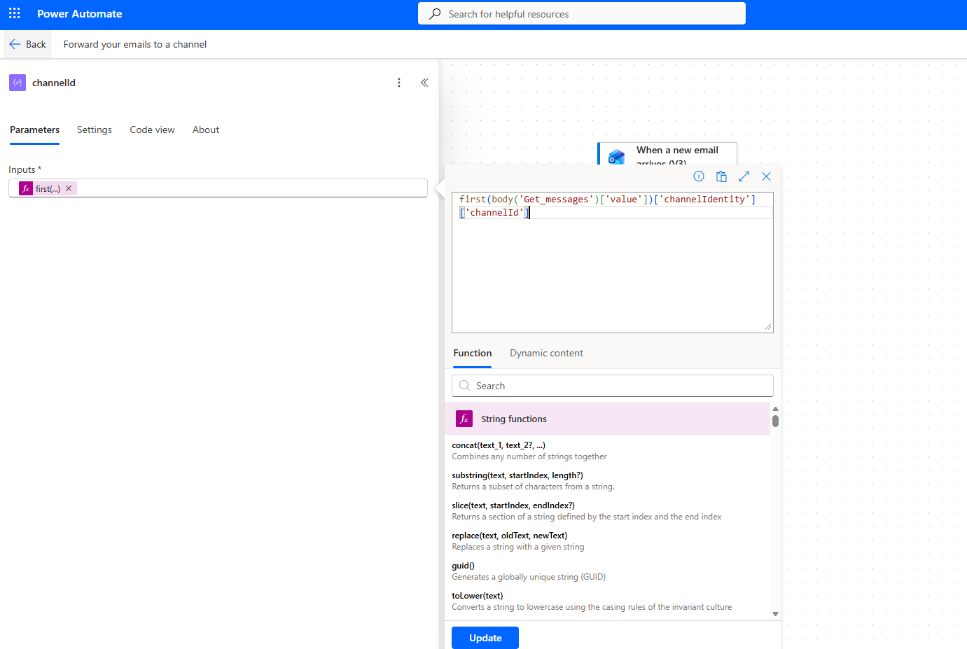Switch to the About tab
967x649 pixels.
206,130
